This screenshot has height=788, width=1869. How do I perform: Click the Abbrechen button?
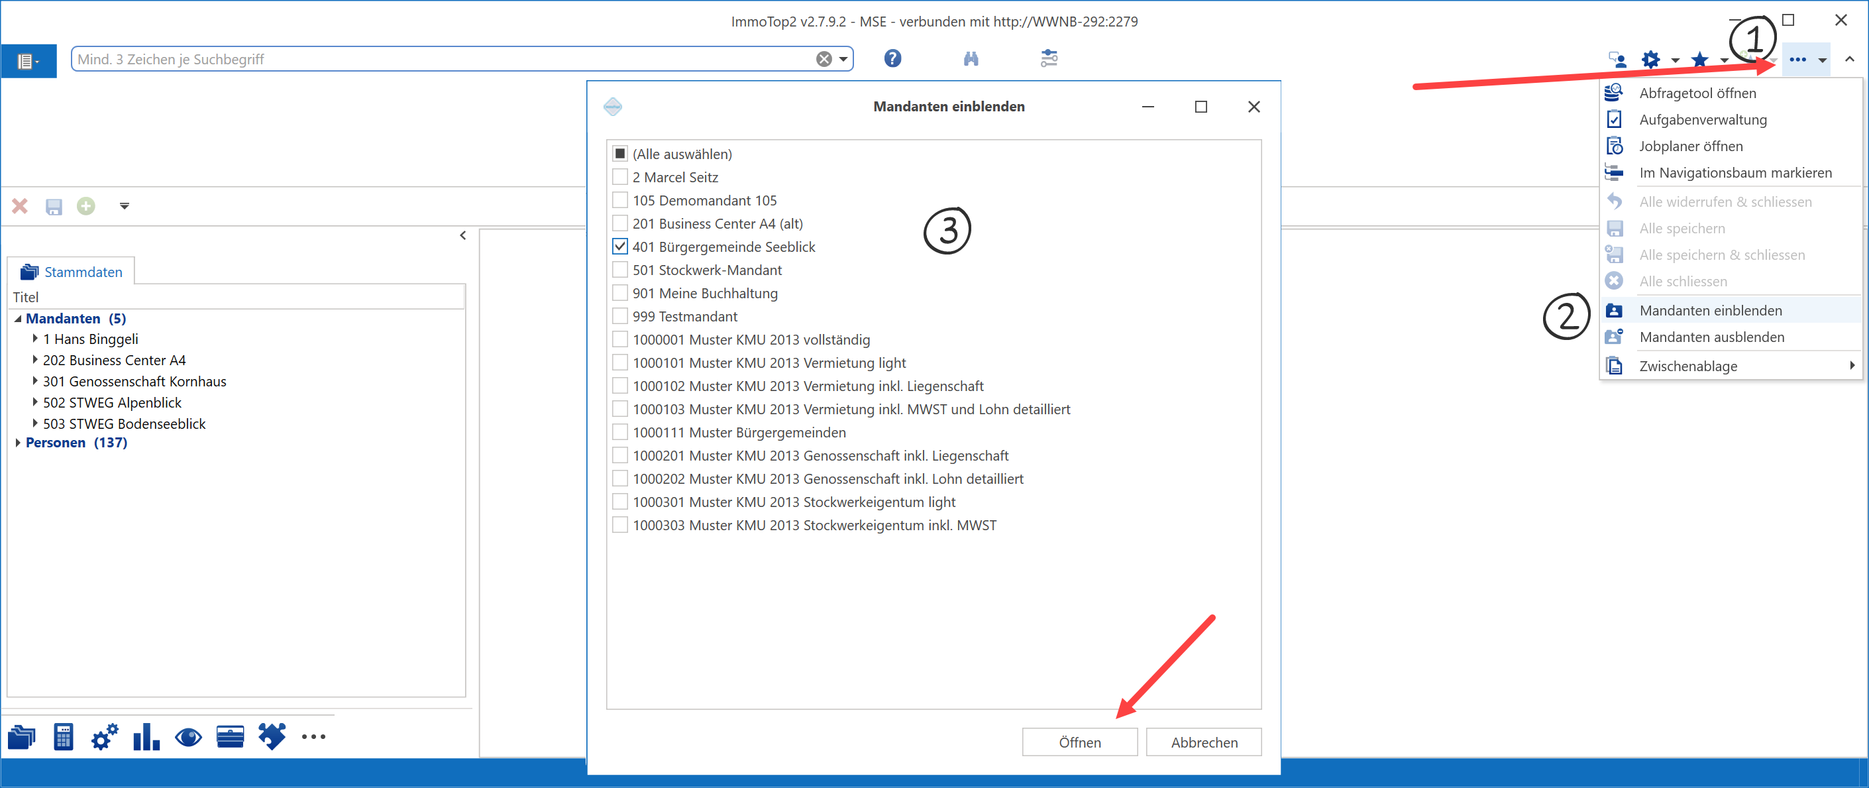click(x=1204, y=742)
